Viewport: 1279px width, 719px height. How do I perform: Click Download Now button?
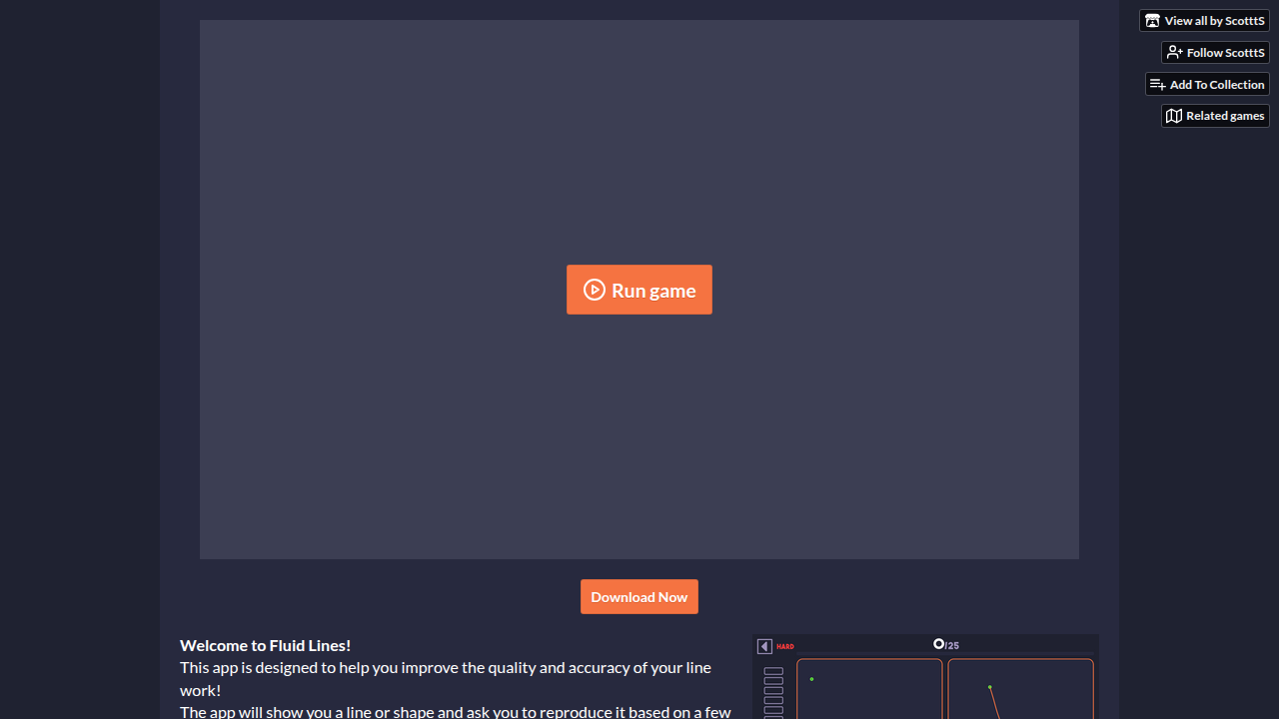[x=639, y=597]
